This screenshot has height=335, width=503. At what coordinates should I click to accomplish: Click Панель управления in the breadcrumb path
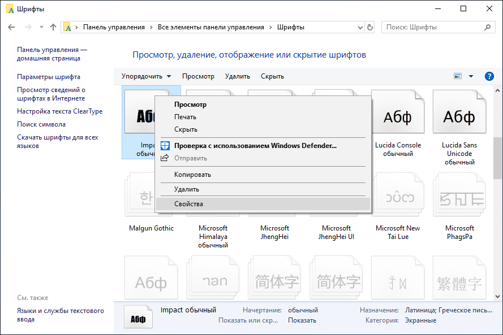pyautogui.click(x=114, y=27)
